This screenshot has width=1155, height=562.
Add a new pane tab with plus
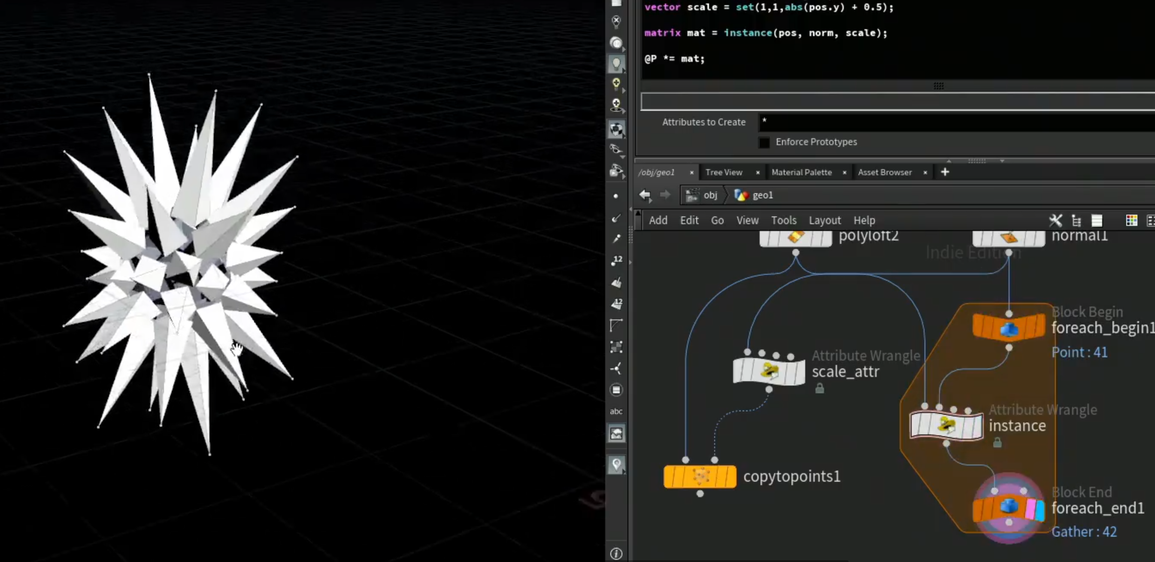point(945,172)
